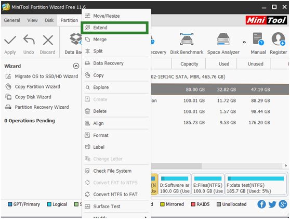Collapse the Wizard panel chevron
Screen dimensions: 290x219
(76, 66)
